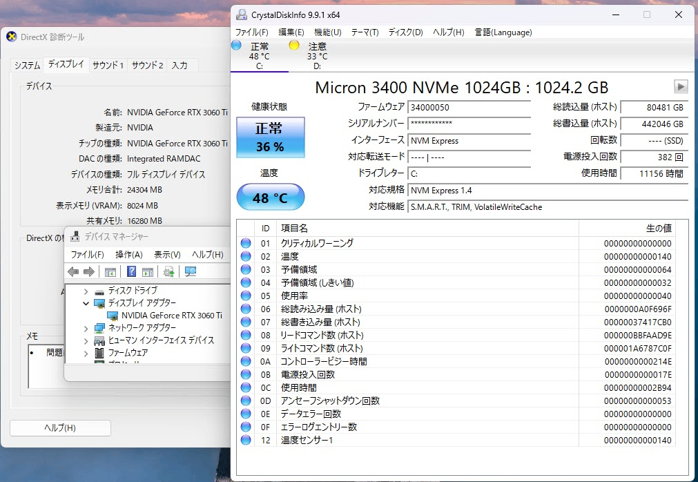Select 予備領域 (しきい値) row in SMART list
This screenshot has height=482, width=698.
(x=456, y=282)
